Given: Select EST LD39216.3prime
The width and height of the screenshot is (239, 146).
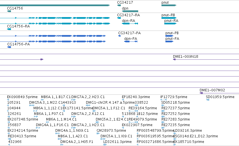Looking at the screenshot, I should [188, 131].
